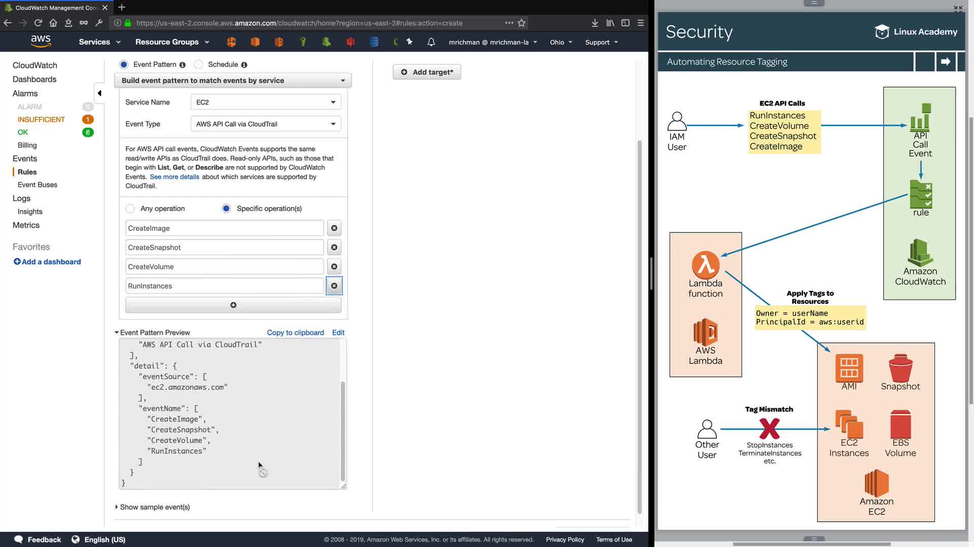
Task: Remove the CreateImage operation entry
Action: point(334,228)
